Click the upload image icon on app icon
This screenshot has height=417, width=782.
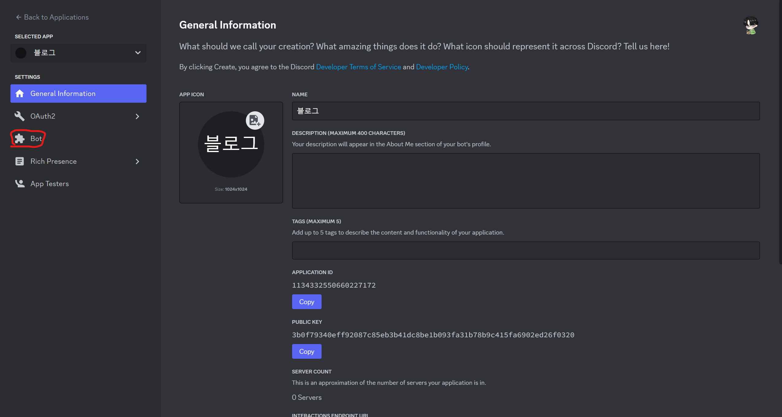(x=255, y=121)
